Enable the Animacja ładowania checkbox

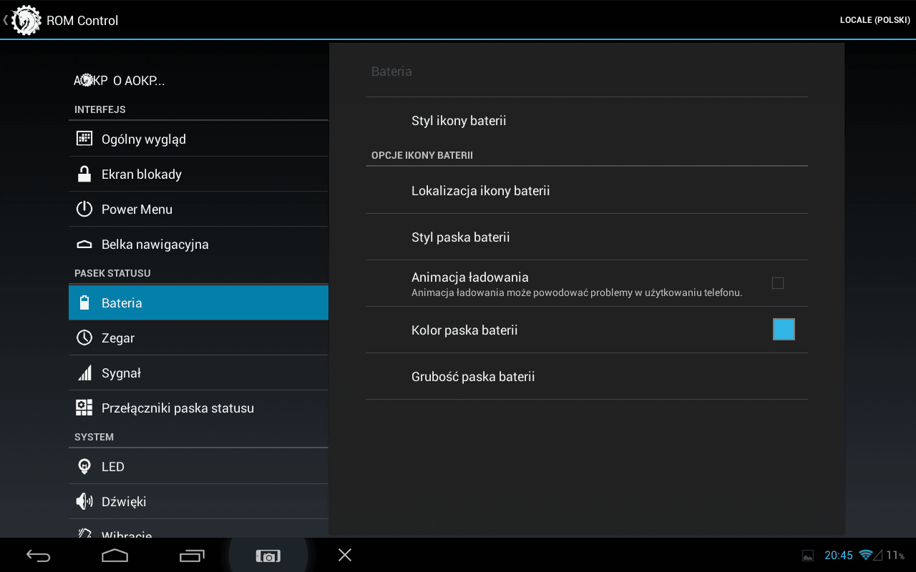[778, 283]
